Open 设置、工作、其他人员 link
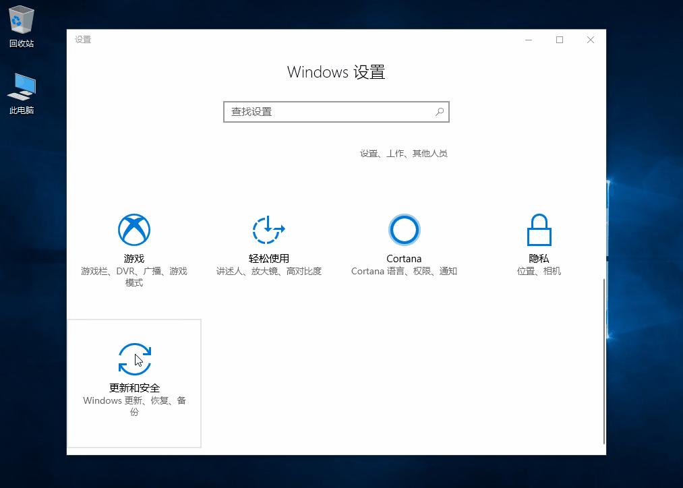Image resolution: width=683 pixels, height=488 pixels. [x=404, y=153]
